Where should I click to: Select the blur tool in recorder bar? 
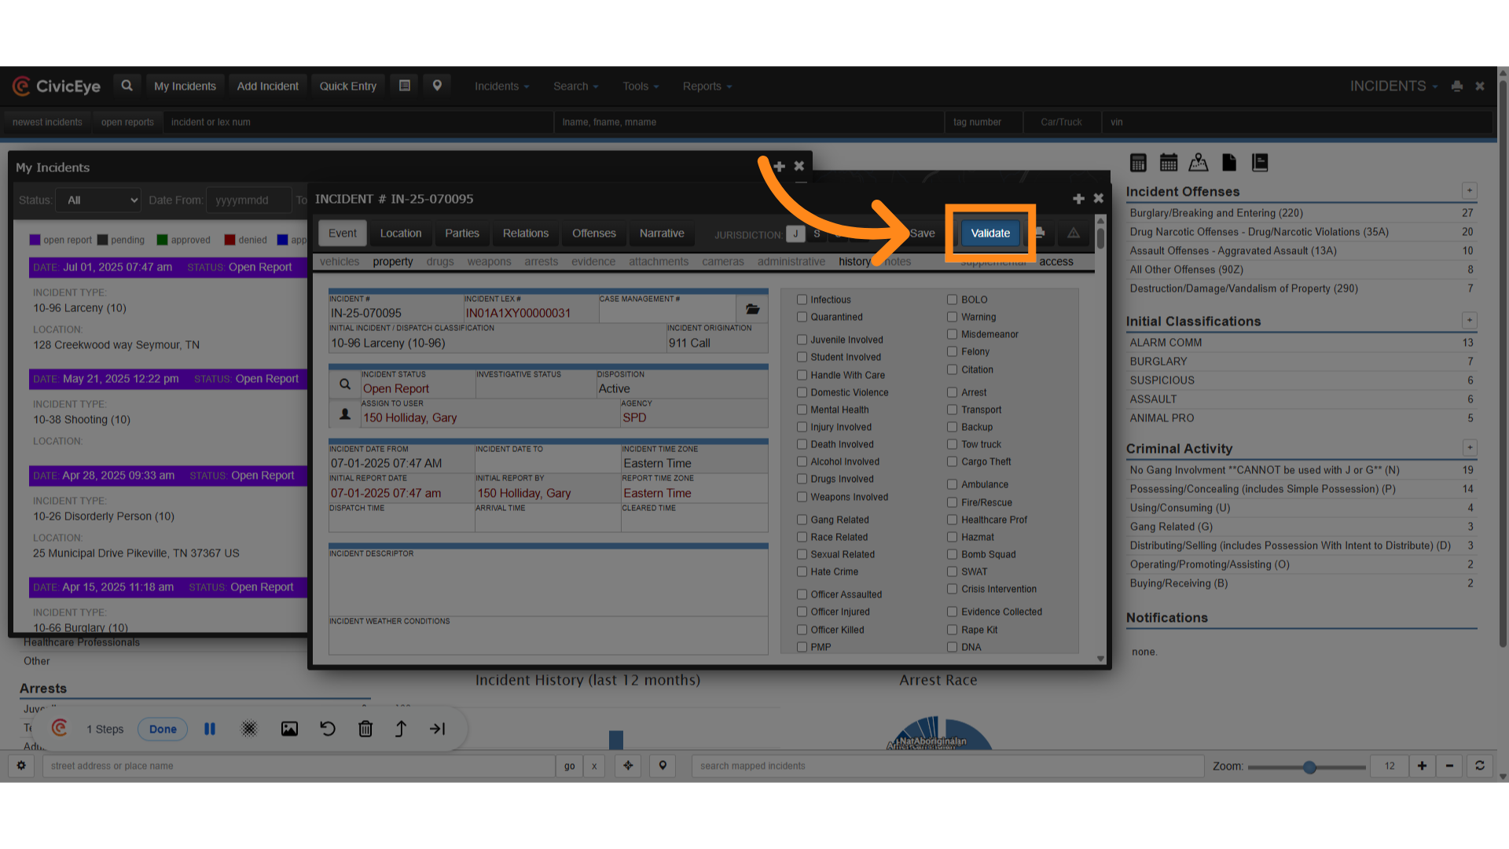pyautogui.click(x=249, y=729)
